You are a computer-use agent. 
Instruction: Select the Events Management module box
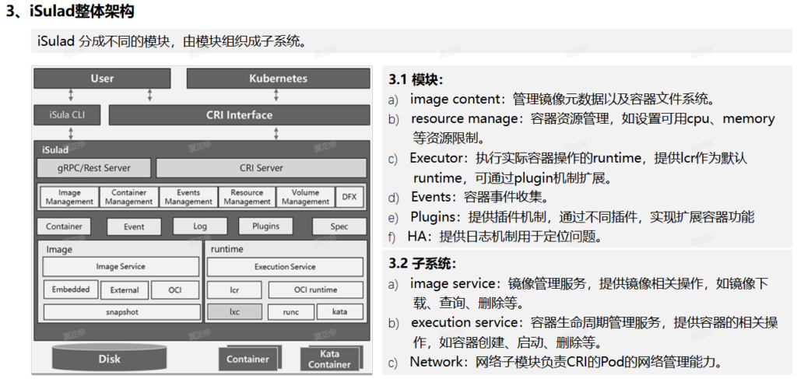click(x=188, y=197)
